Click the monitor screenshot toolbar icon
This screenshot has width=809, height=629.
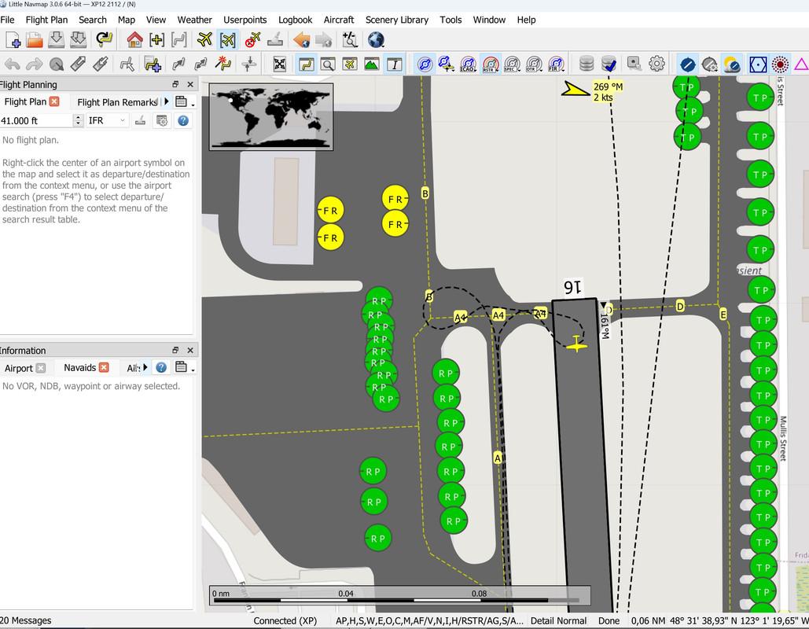[x=634, y=64]
